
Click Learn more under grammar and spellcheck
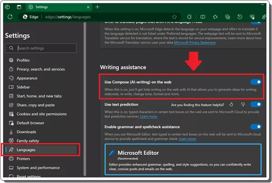click(187, 138)
